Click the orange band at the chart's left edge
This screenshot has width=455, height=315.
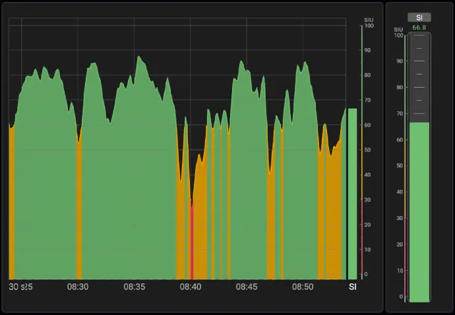pos(12,204)
